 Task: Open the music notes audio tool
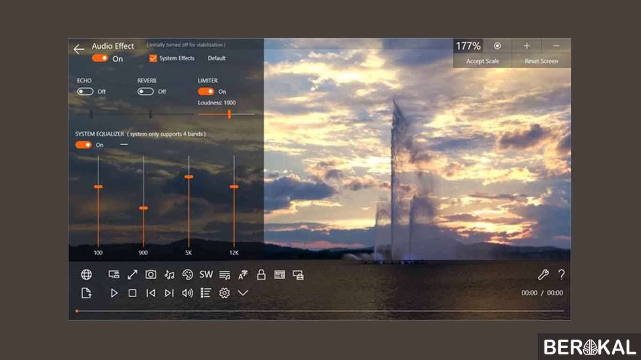(x=169, y=275)
